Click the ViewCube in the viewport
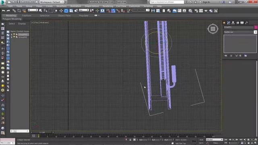This screenshot has width=258, height=145. [x=213, y=29]
